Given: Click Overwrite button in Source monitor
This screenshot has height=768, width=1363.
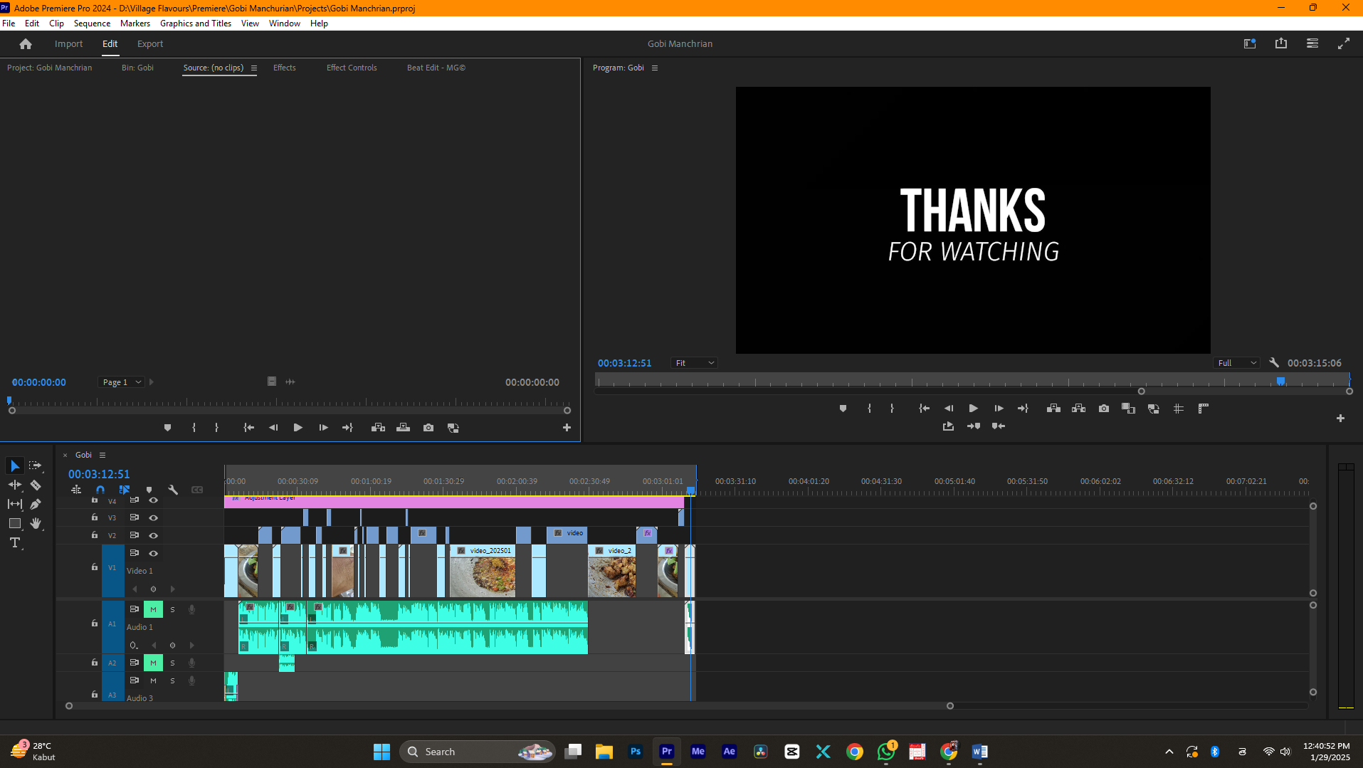Looking at the screenshot, I should pyautogui.click(x=404, y=428).
